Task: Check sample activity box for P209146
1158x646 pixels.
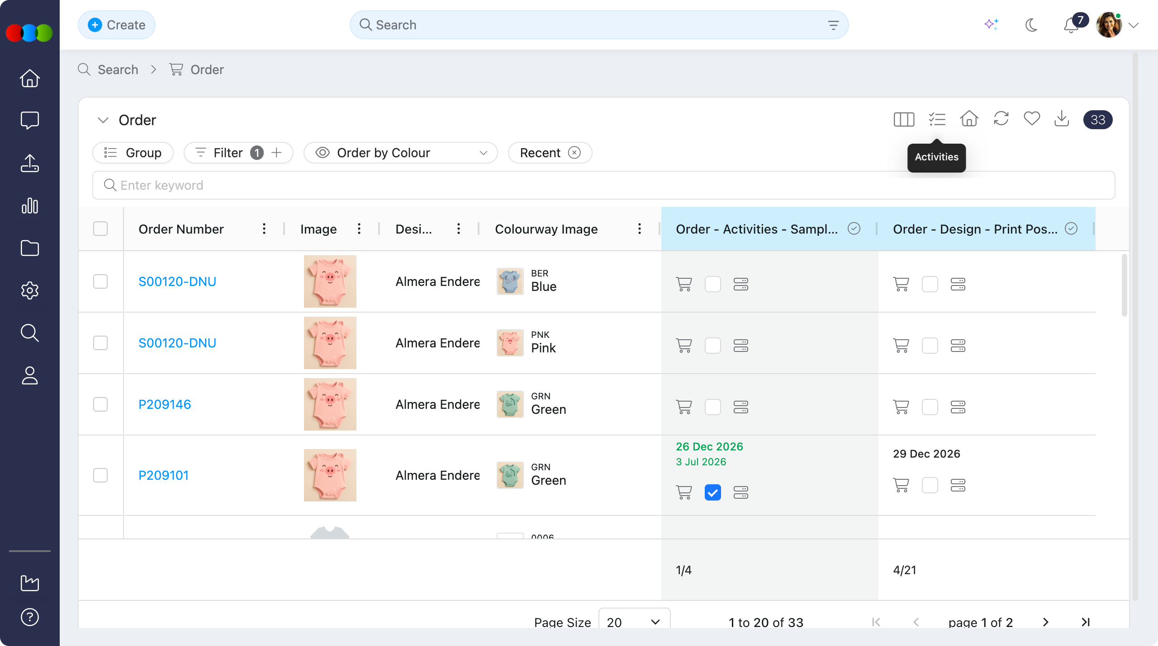Action: pos(713,407)
